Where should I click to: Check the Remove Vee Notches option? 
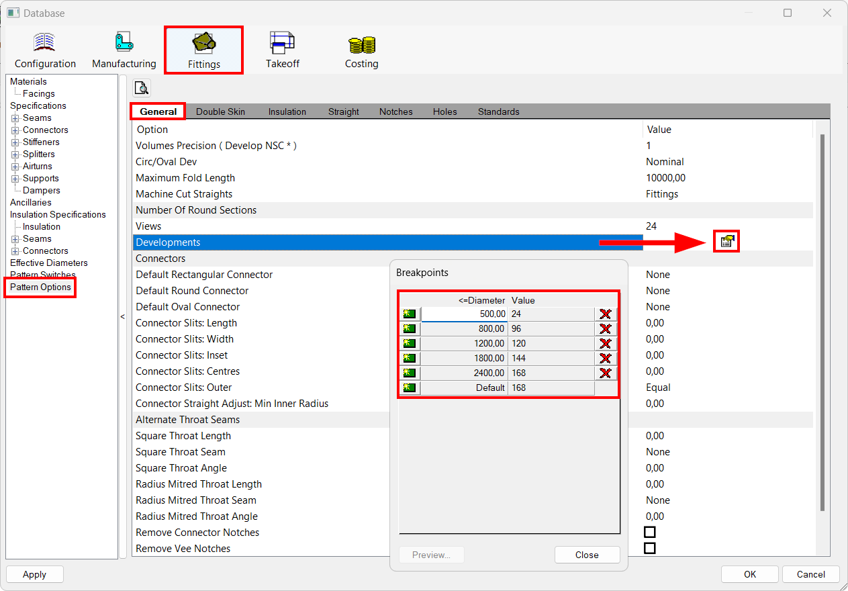pyautogui.click(x=649, y=548)
